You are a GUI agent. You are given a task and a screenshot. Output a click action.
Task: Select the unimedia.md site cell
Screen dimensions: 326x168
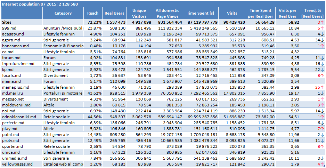click(22, 158)
